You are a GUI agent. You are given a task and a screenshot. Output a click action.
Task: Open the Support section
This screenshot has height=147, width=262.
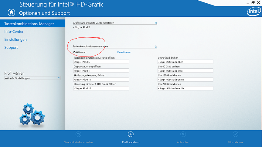[11, 47]
